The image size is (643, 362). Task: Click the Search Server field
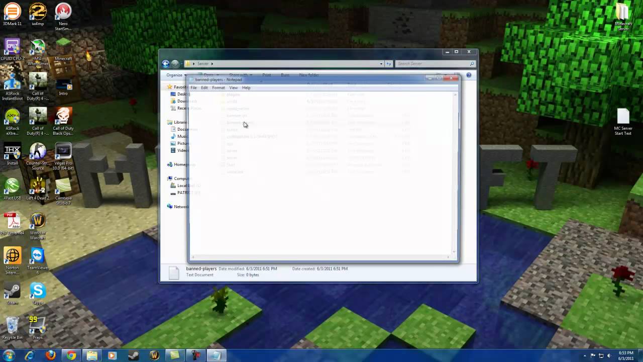coord(435,64)
